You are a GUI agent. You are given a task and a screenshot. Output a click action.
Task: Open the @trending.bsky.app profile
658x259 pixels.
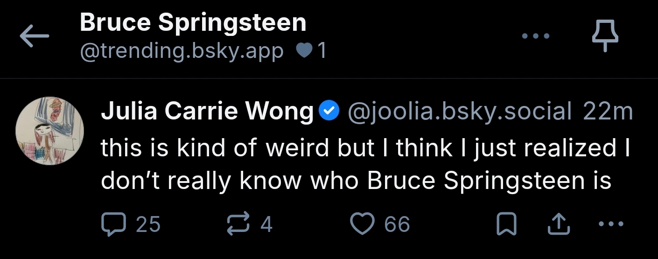tap(182, 51)
